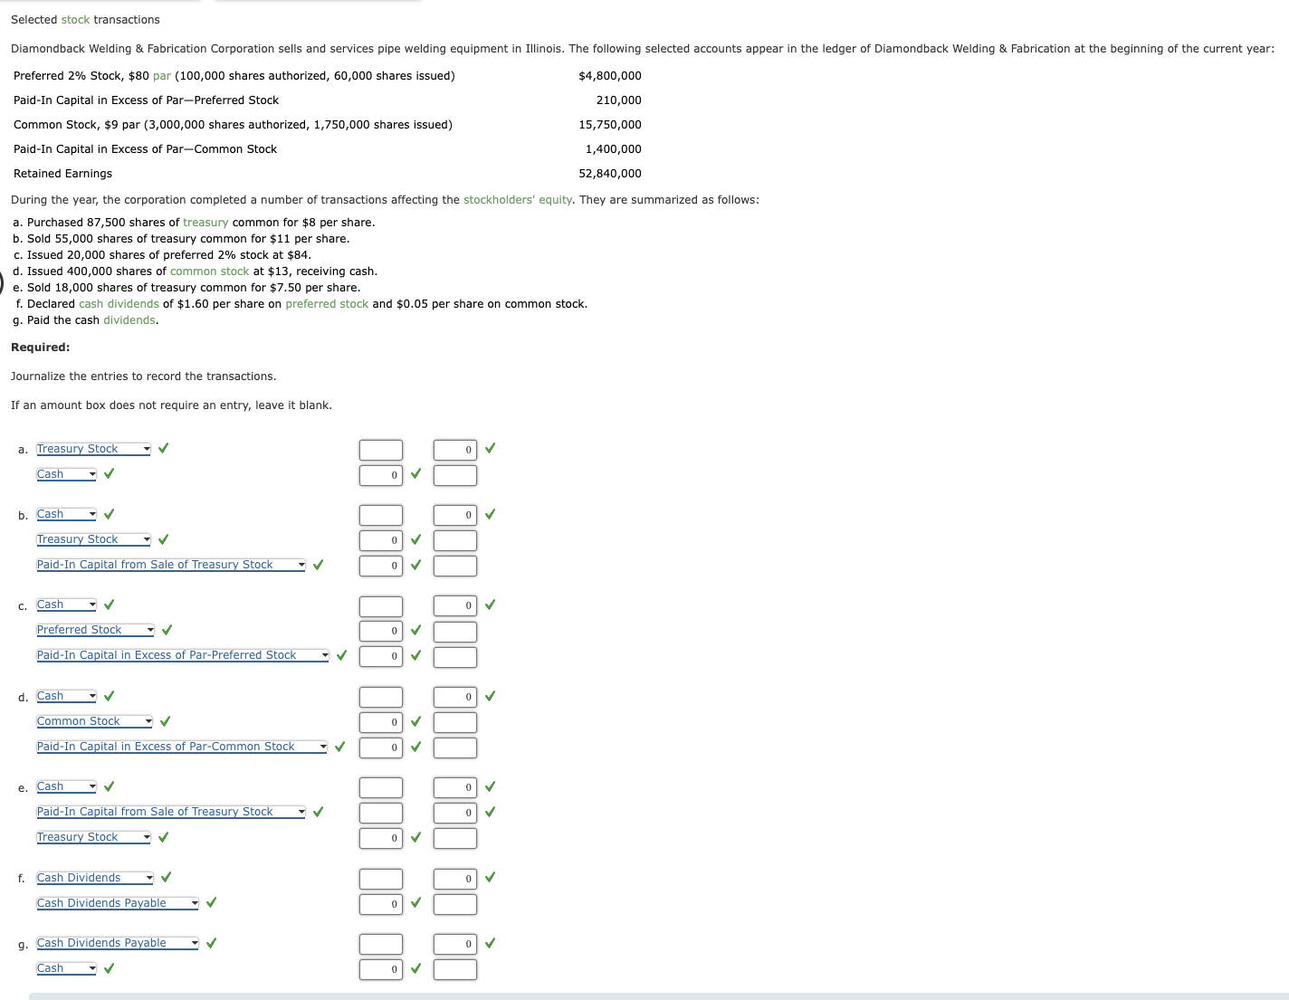Expand the Common Stock account dropdown

point(94,721)
